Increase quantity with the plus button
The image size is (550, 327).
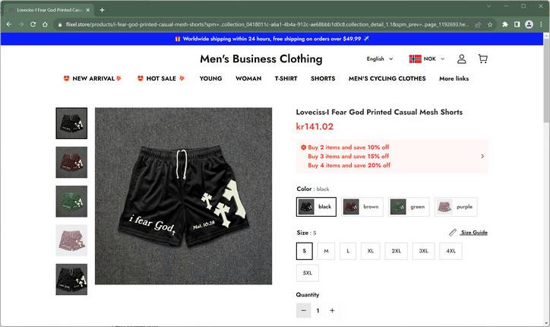(x=332, y=310)
